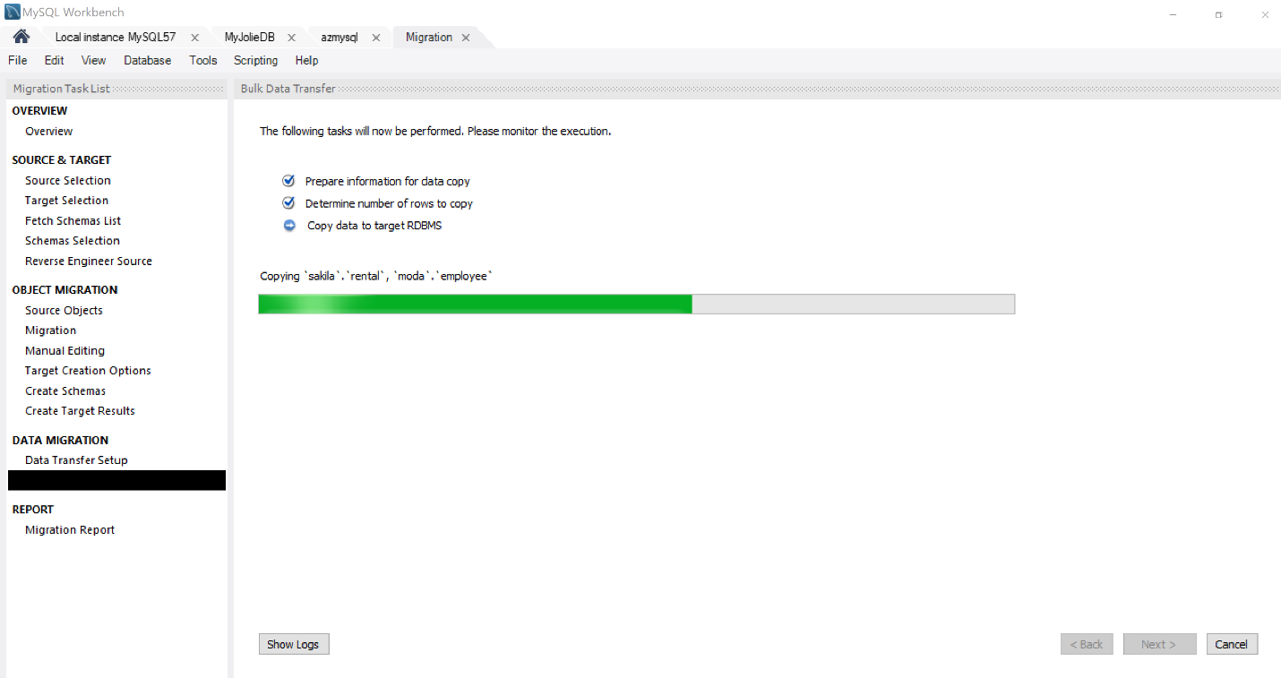Click the Show Logs button
The image size is (1281, 678).
pyautogui.click(x=294, y=644)
